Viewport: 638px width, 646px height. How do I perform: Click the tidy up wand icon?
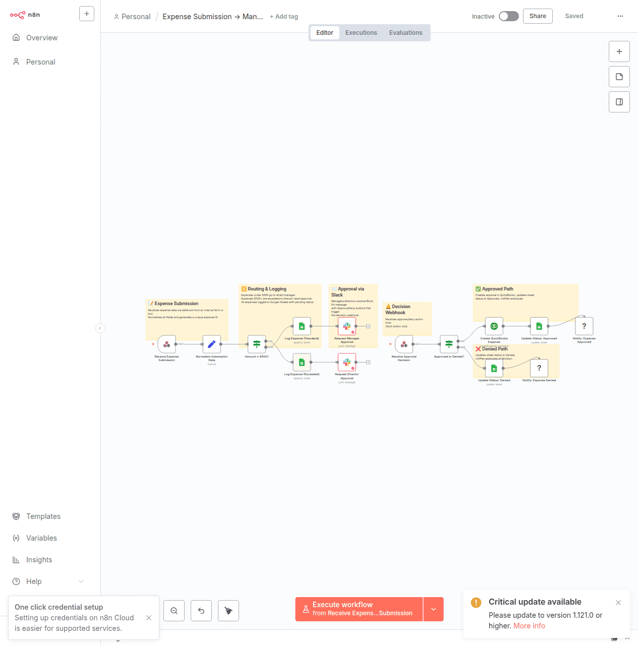pos(228,611)
